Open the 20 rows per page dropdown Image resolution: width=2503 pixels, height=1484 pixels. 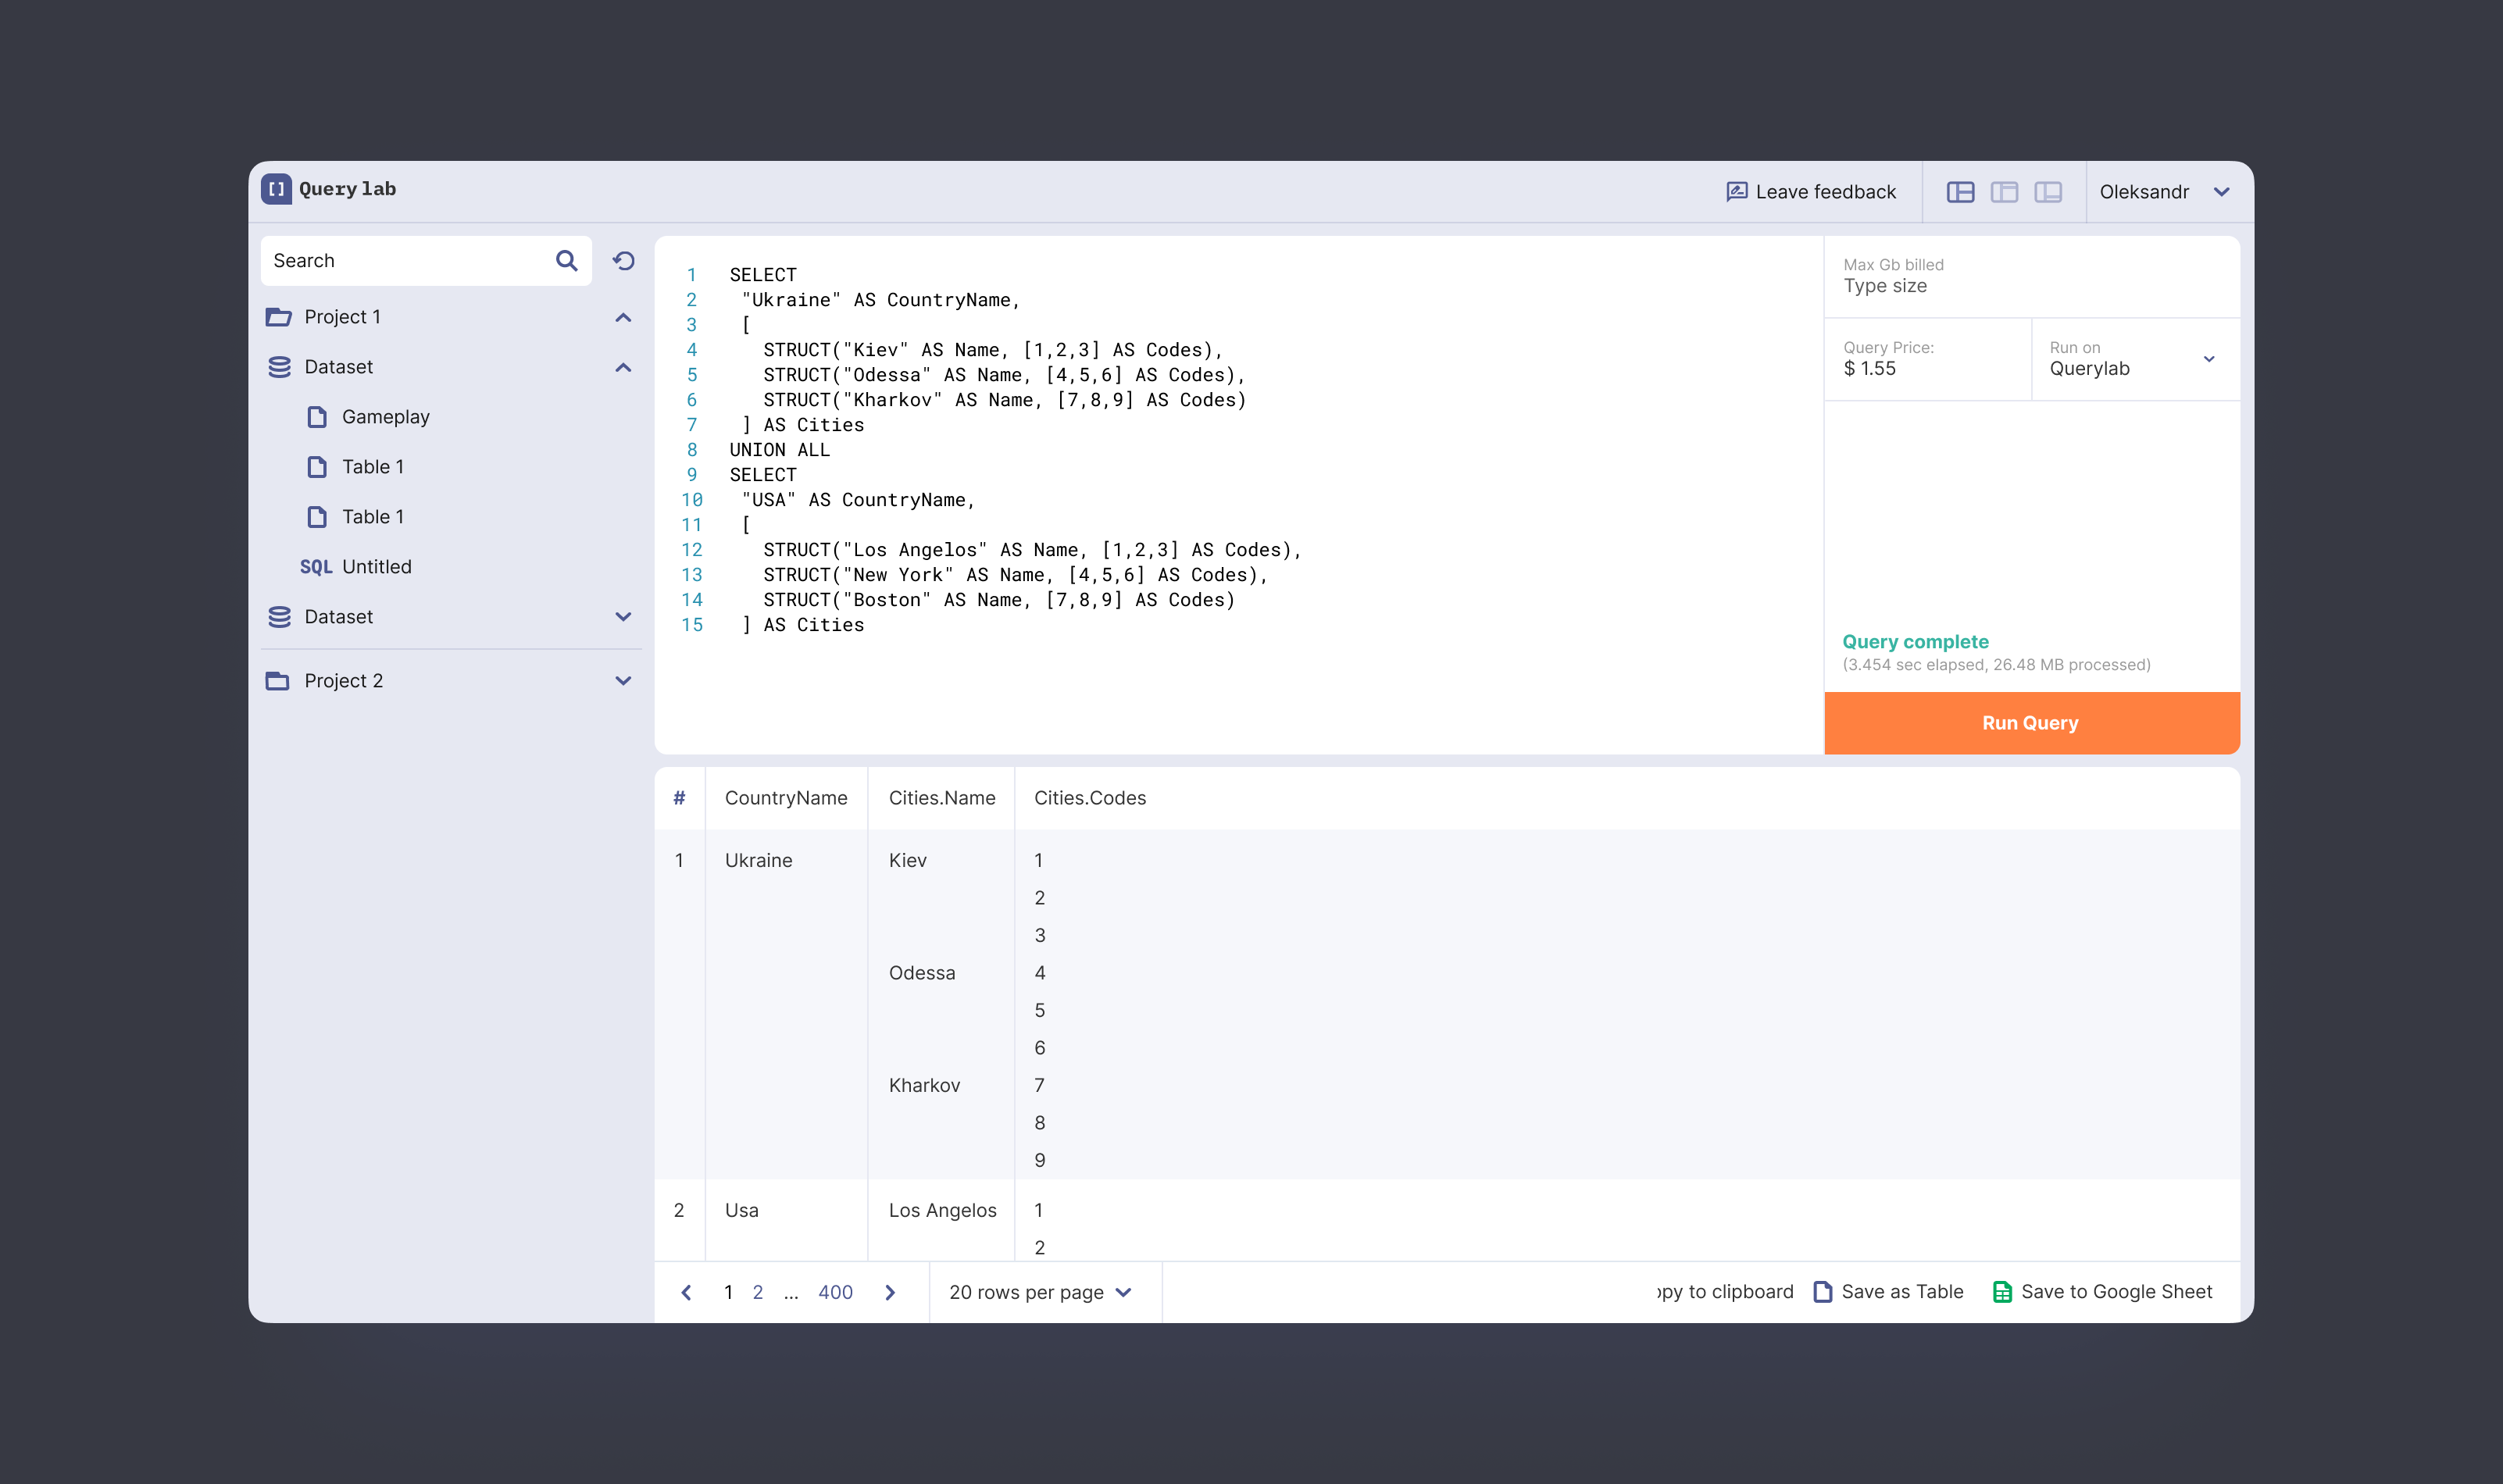pos(1040,1293)
